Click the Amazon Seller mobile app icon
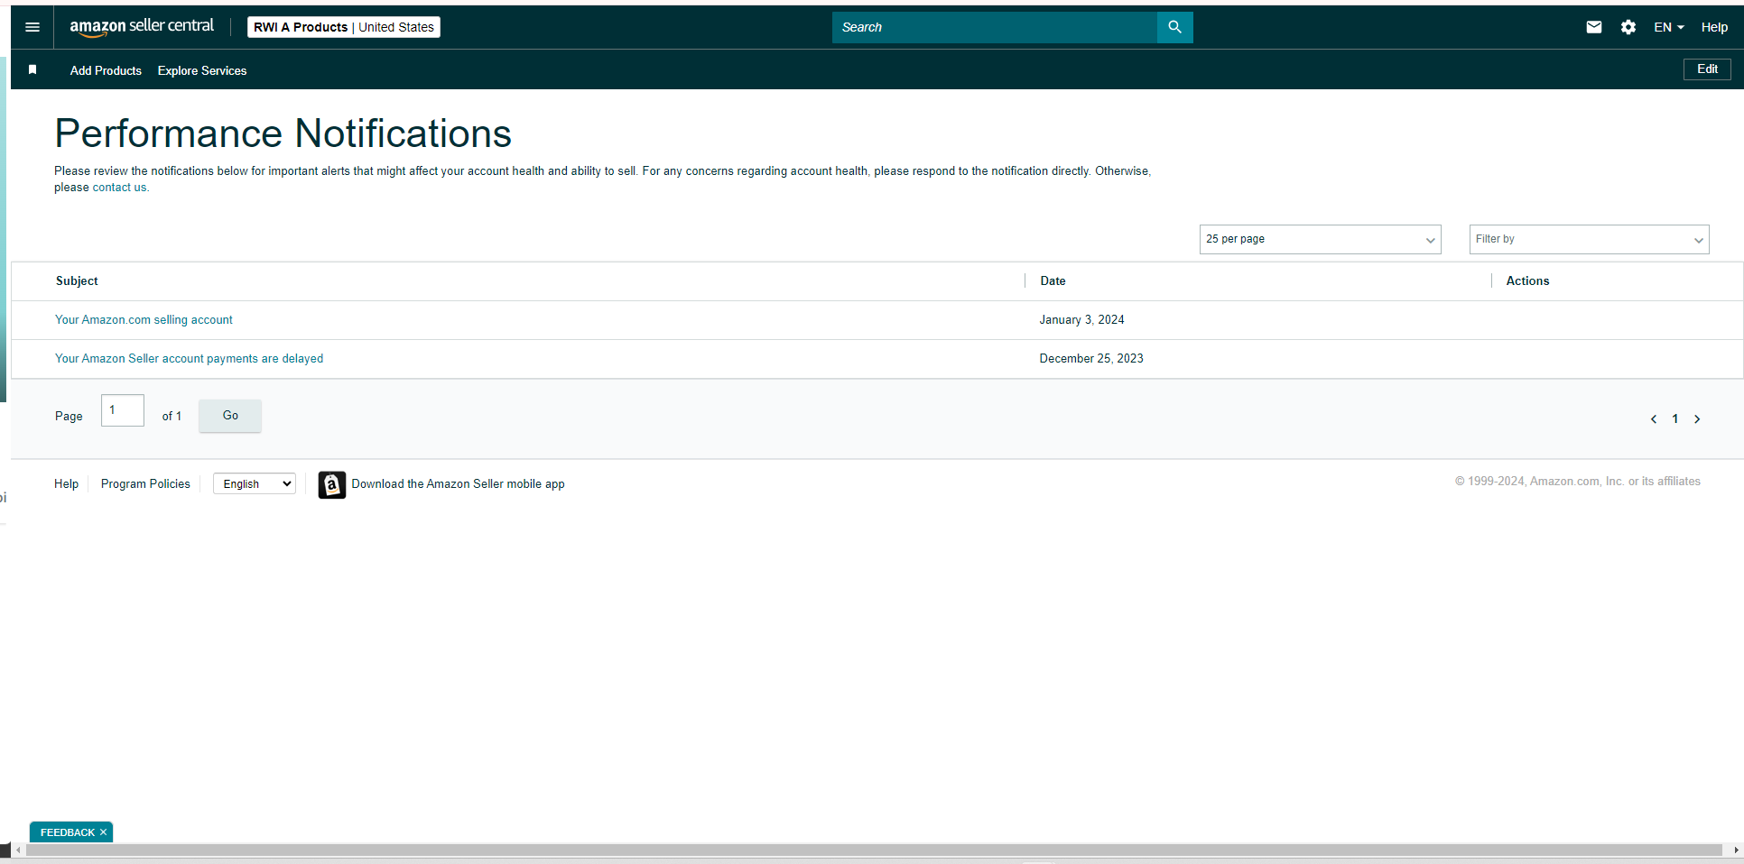The image size is (1744, 864). [x=331, y=484]
